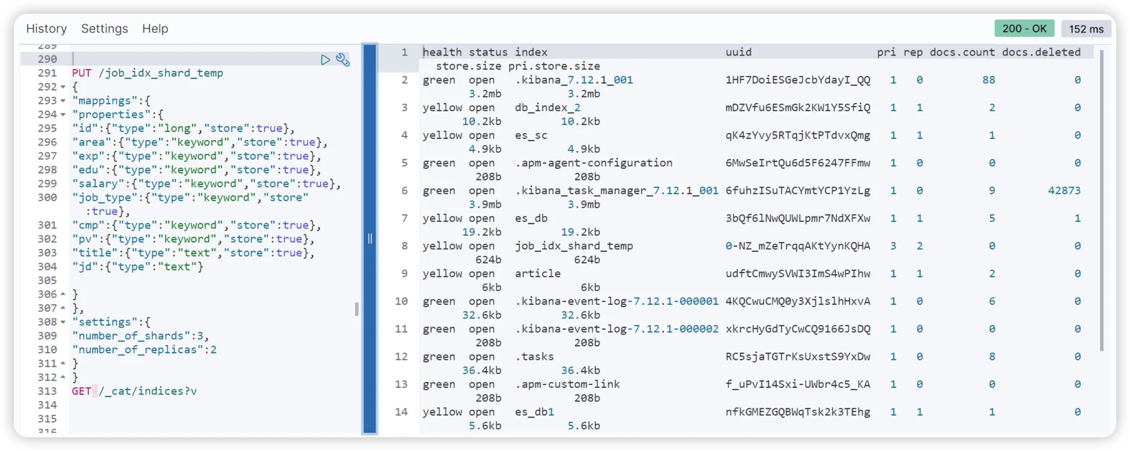Click fold end marker on line 307
This screenshot has height=451, width=1130.
pyautogui.click(x=63, y=308)
